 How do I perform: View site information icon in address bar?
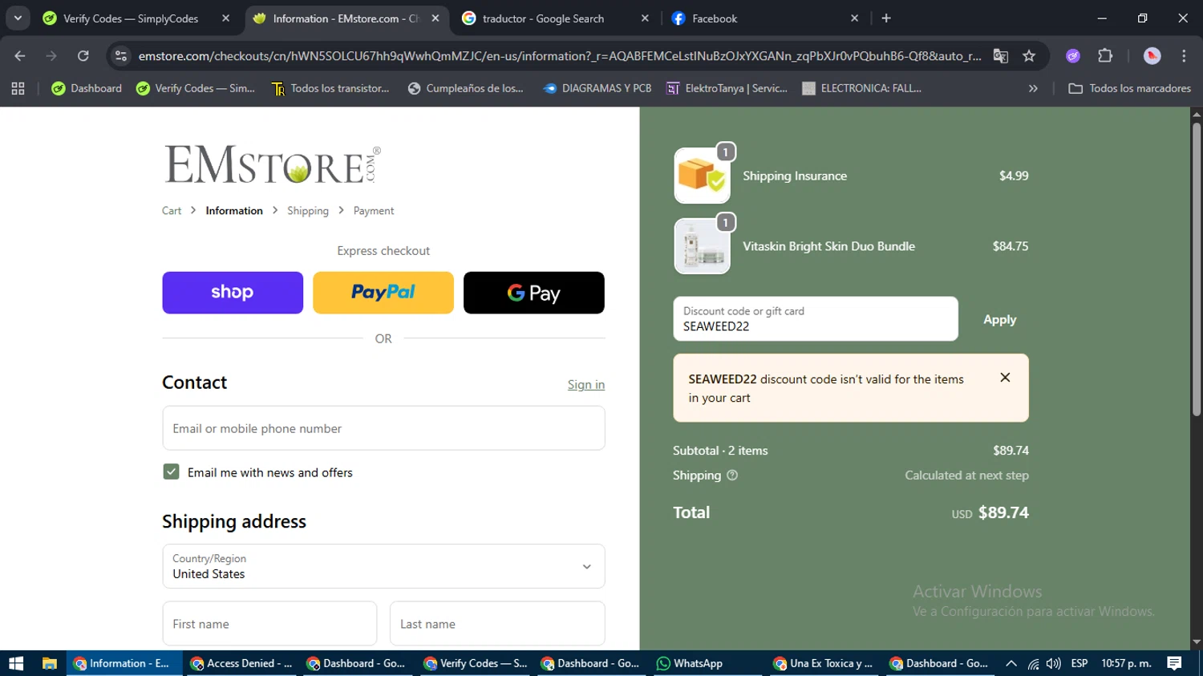(121, 55)
